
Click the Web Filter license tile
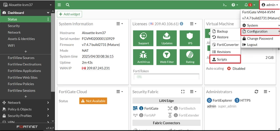coord(167,57)
